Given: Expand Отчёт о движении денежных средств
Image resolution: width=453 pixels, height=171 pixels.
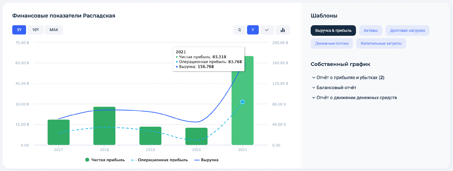Looking at the screenshot, I should point(354,98).
